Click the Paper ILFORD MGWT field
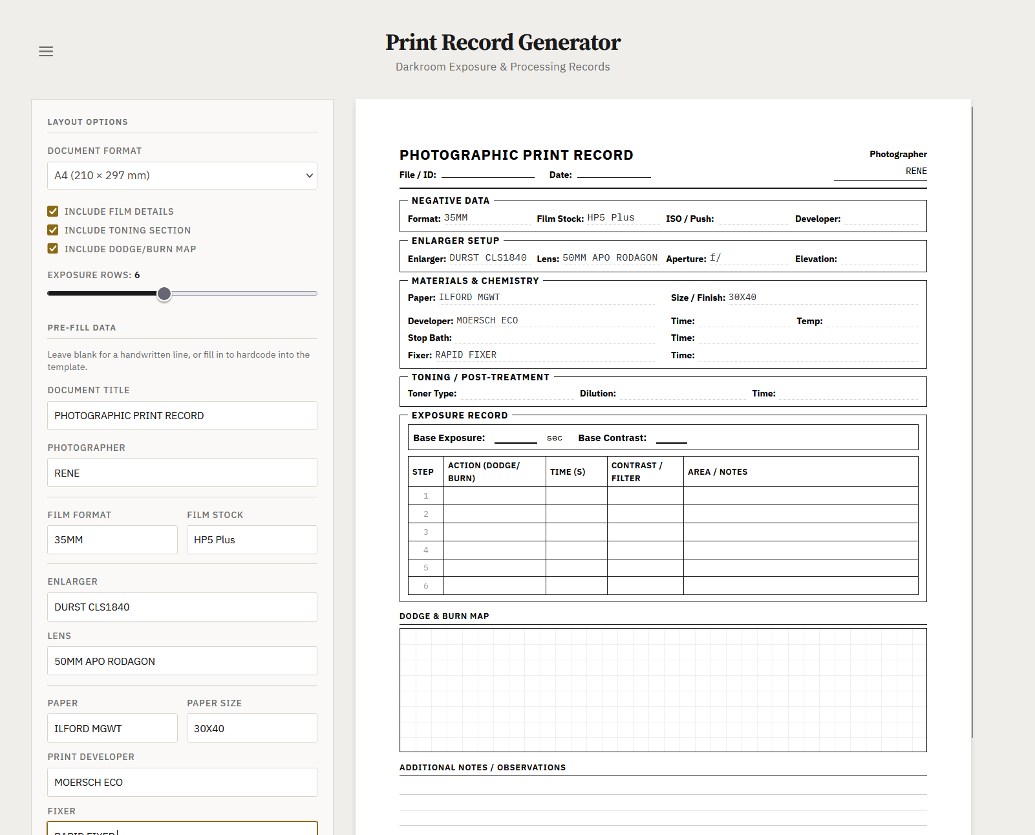The image size is (1035, 835). click(x=112, y=728)
